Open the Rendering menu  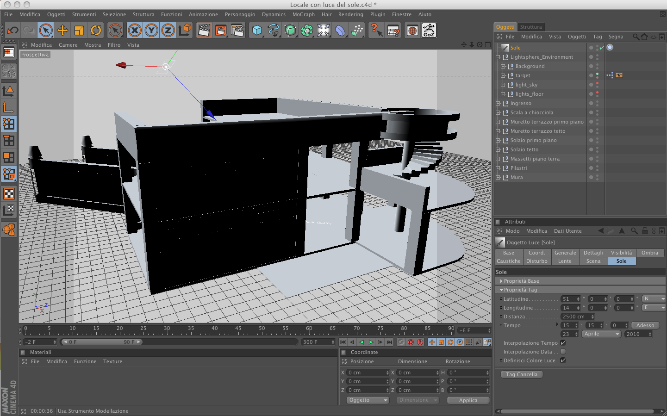pyautogui.click(x=350, y=14)
